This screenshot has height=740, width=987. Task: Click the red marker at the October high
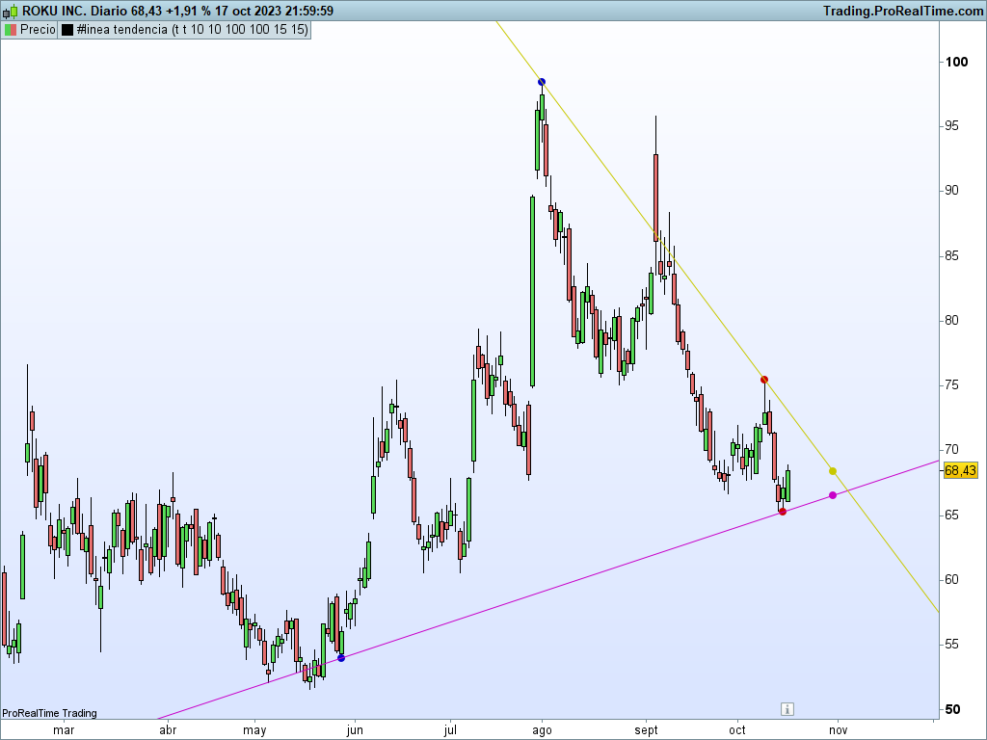pyautogui.click(x=764, y=380)
